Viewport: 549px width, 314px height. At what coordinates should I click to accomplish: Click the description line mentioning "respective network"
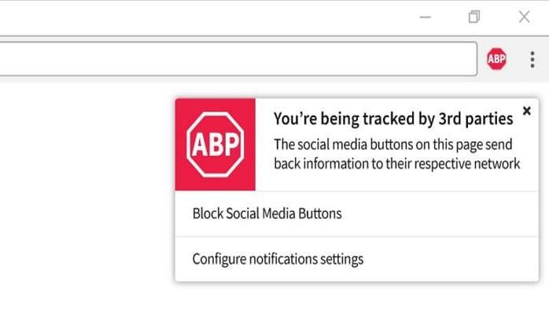click(396, 163)
